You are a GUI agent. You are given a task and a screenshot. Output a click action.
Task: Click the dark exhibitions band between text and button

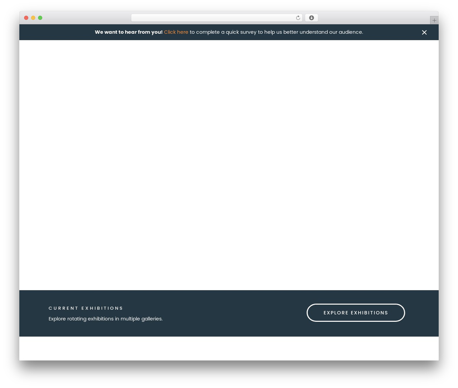(x=234, y=313)
